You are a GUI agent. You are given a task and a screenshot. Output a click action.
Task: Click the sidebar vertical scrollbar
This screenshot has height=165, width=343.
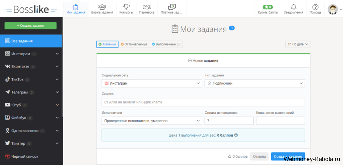(62, 68)
